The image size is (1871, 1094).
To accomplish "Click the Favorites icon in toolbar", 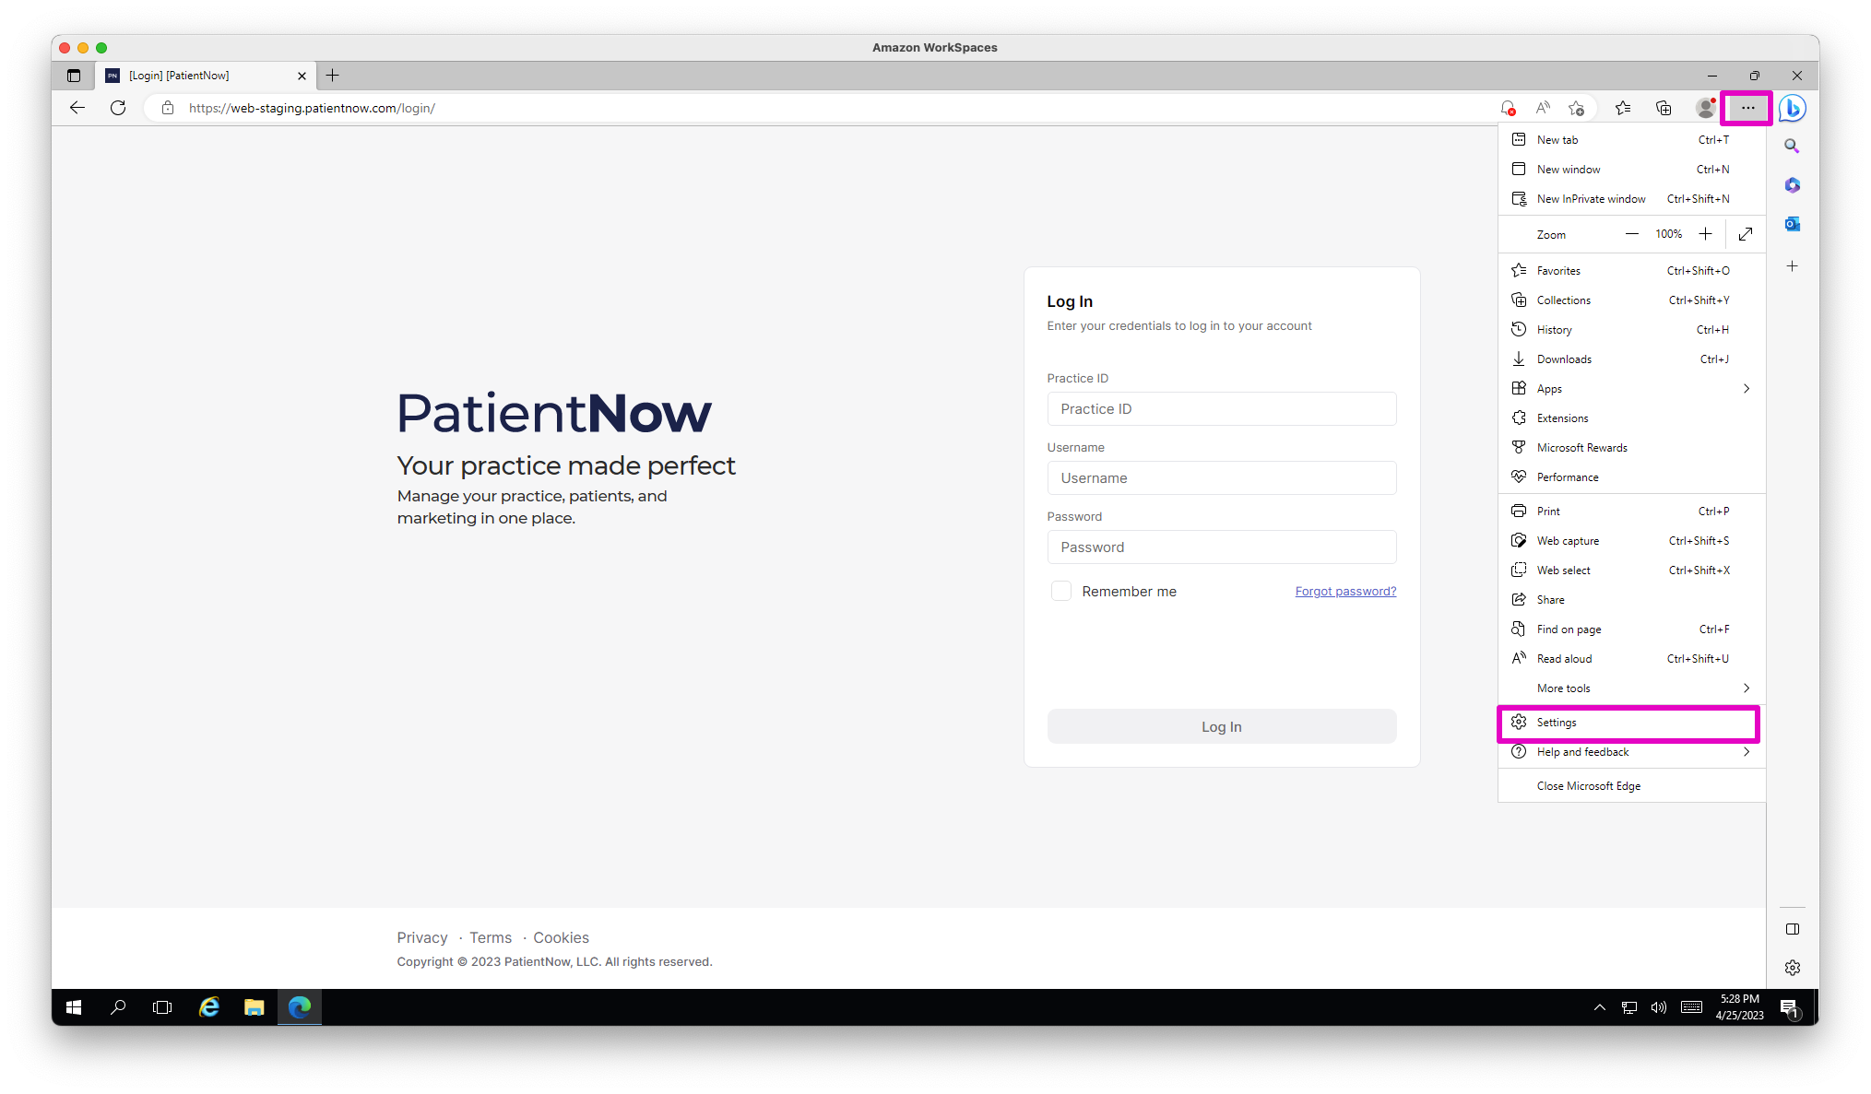I will pos(1622,108).
